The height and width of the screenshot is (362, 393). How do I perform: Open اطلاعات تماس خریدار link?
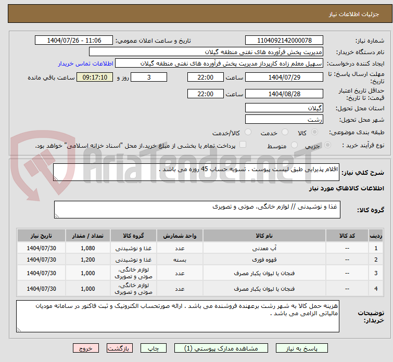[86, 63]
